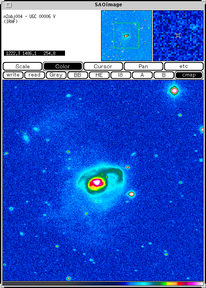Screen dimensions: 206x288
Task: Choose the I8 colormap
Action: coord(120,75)
